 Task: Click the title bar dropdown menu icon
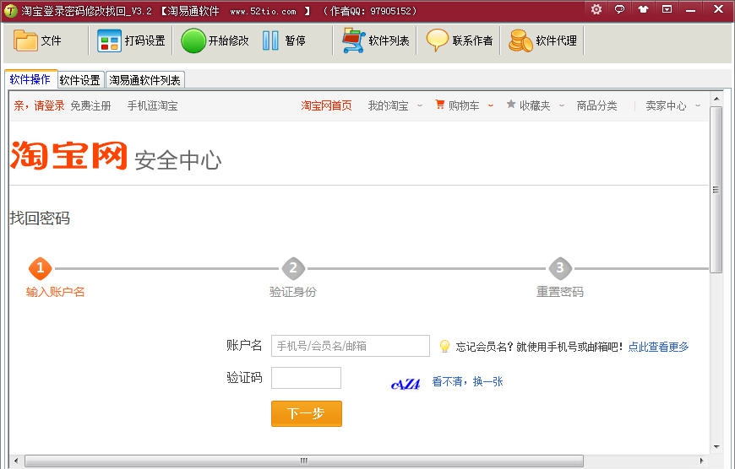click(x=667, y=9)
